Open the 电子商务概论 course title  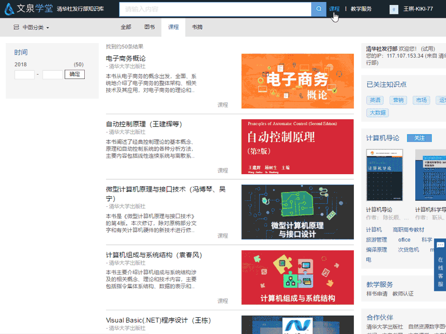(126, 58)
